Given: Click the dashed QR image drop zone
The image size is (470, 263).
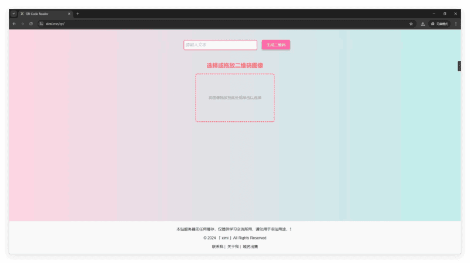Looking at the screenshot, I should (235, 98).
